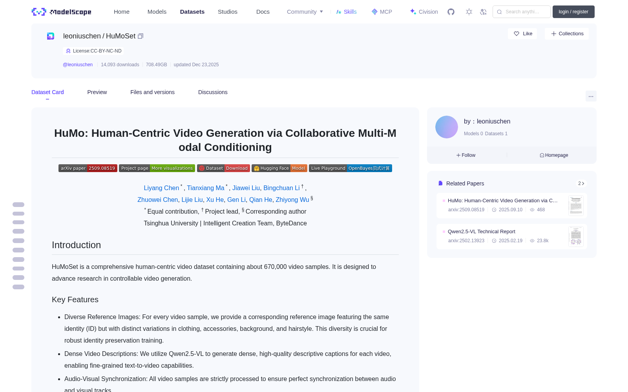The height and width of the screenshot is (392, 628).
Task: Open the Models navigation item
Action: point(157,12)
